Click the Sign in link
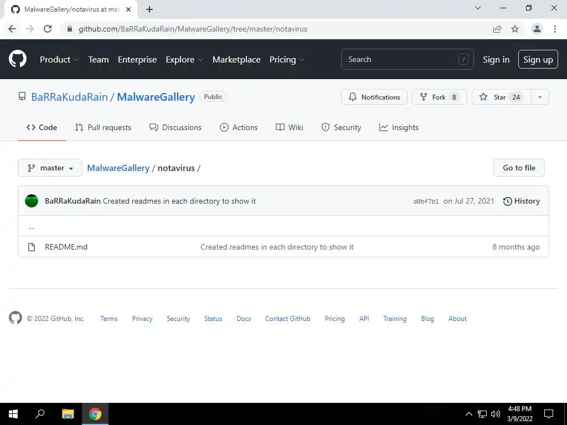Image resolution: width=567 pixels, height=425 pixels. point(496,60)
